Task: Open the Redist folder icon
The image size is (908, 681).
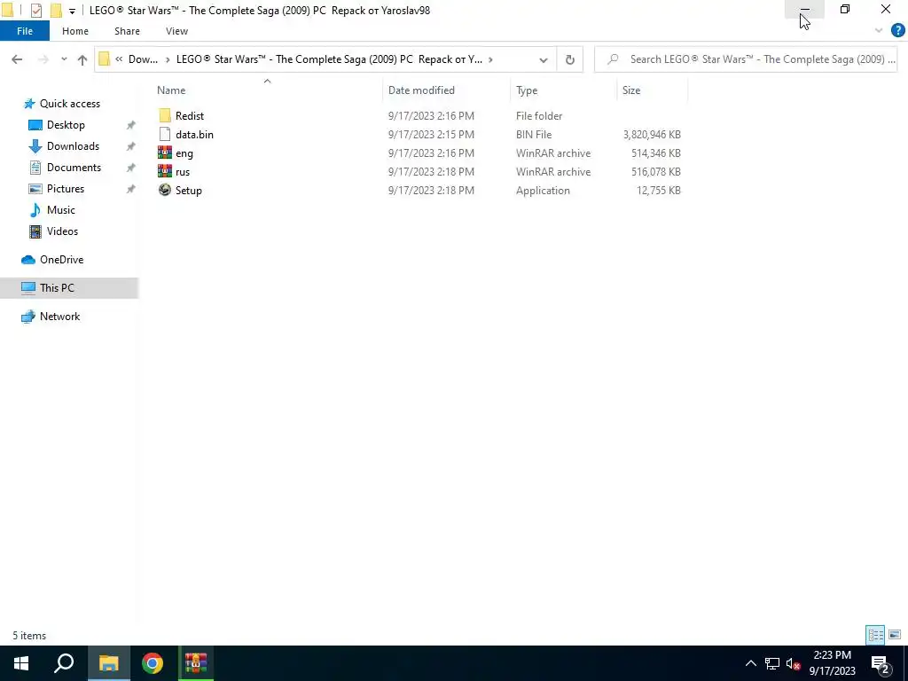Action: [165, 116]
